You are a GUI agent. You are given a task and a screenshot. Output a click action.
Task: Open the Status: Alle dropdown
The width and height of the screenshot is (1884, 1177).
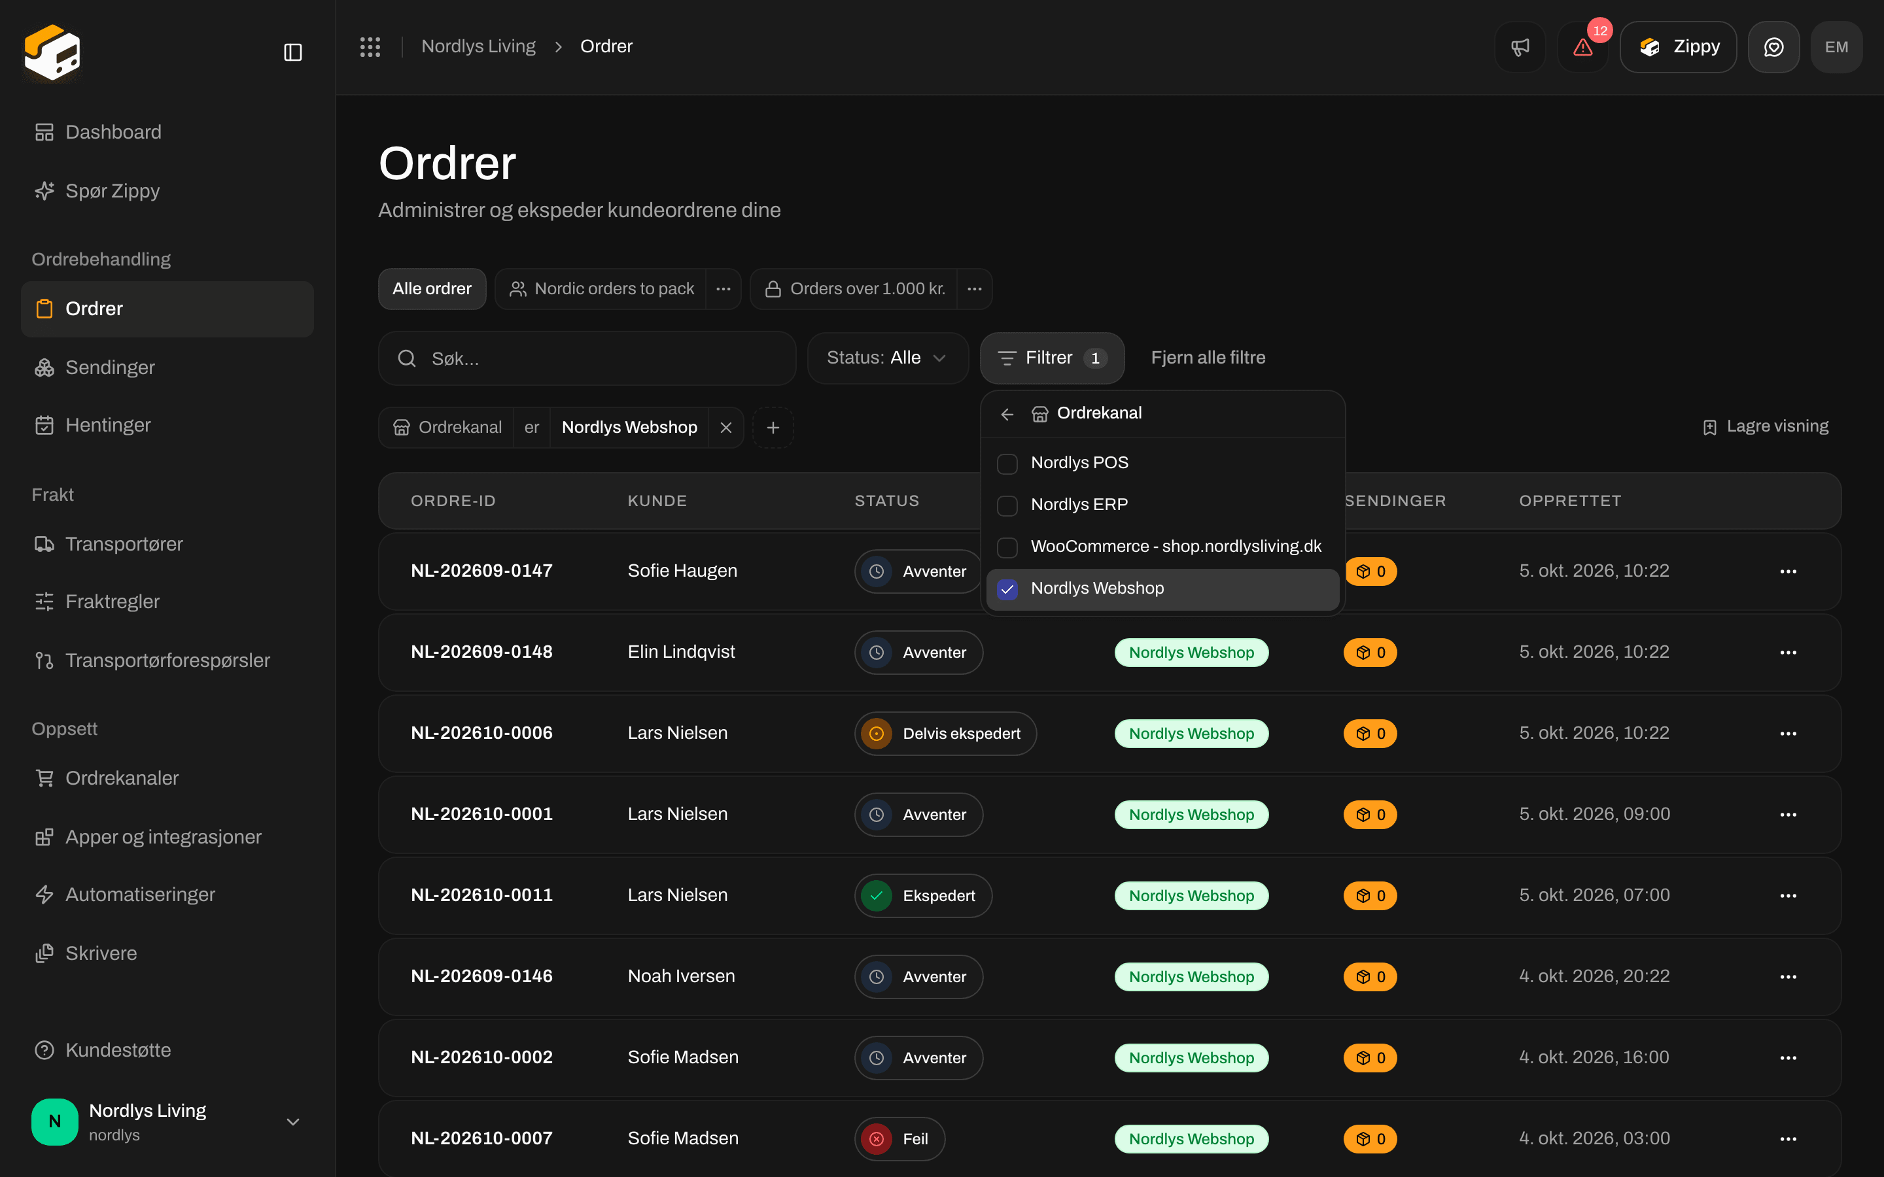888,358
